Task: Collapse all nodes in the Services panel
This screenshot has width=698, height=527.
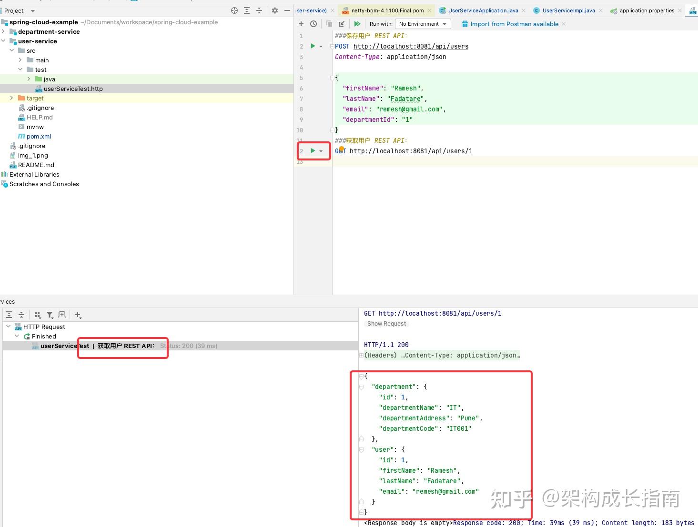Action: (x=21, y=315)
